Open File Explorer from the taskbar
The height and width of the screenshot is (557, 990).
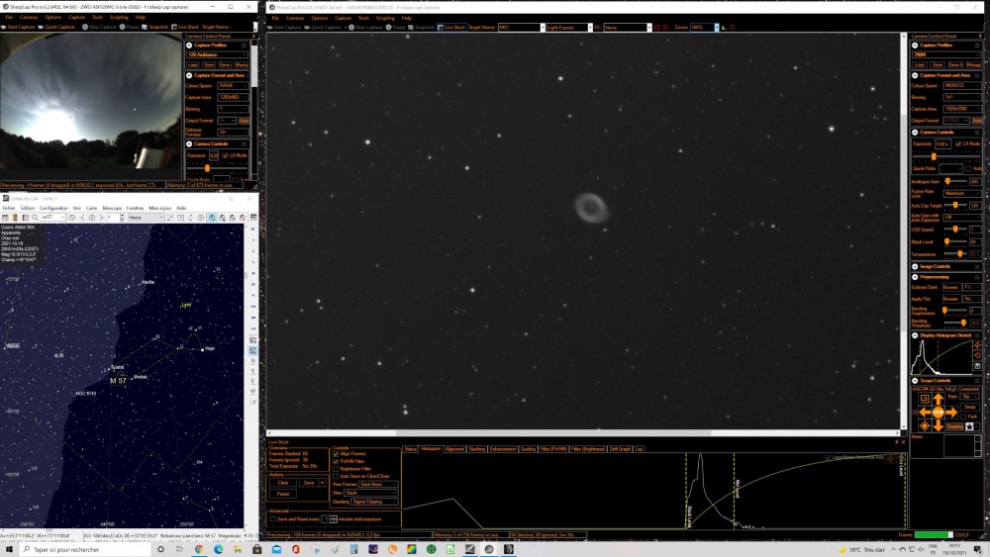[x=238, y=549]
